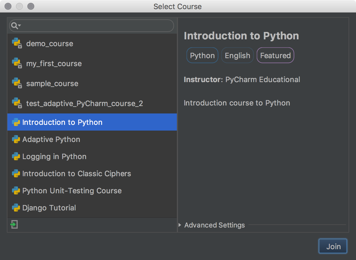The width and height of the screenshot is (356, 260).
Task: Close the Select Course dialog window
Action: coord(8,6)
